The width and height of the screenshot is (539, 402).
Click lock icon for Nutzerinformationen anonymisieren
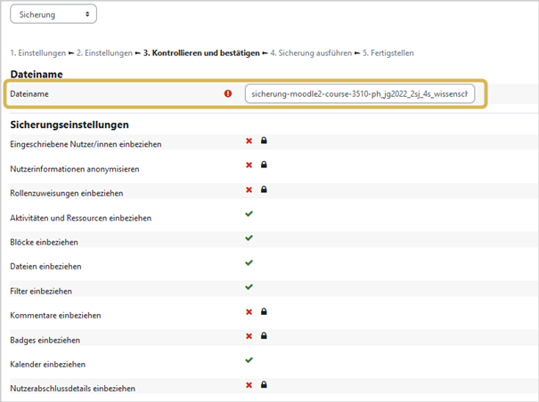pos(264,165)
